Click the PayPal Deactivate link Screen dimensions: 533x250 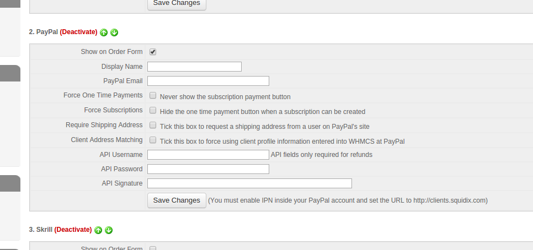78,32
